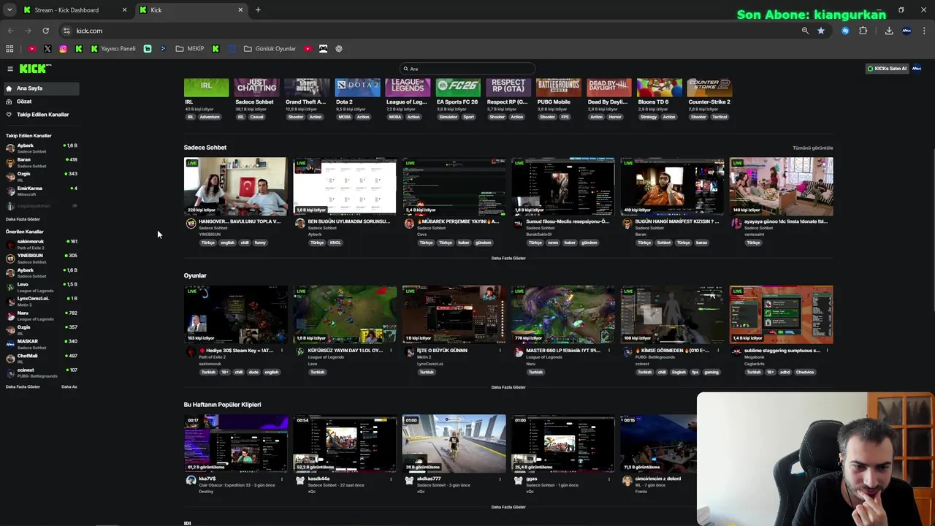Open Ayberk avatar in followed channels
Screen dimensions: 935x526
[x=10, y=148]
